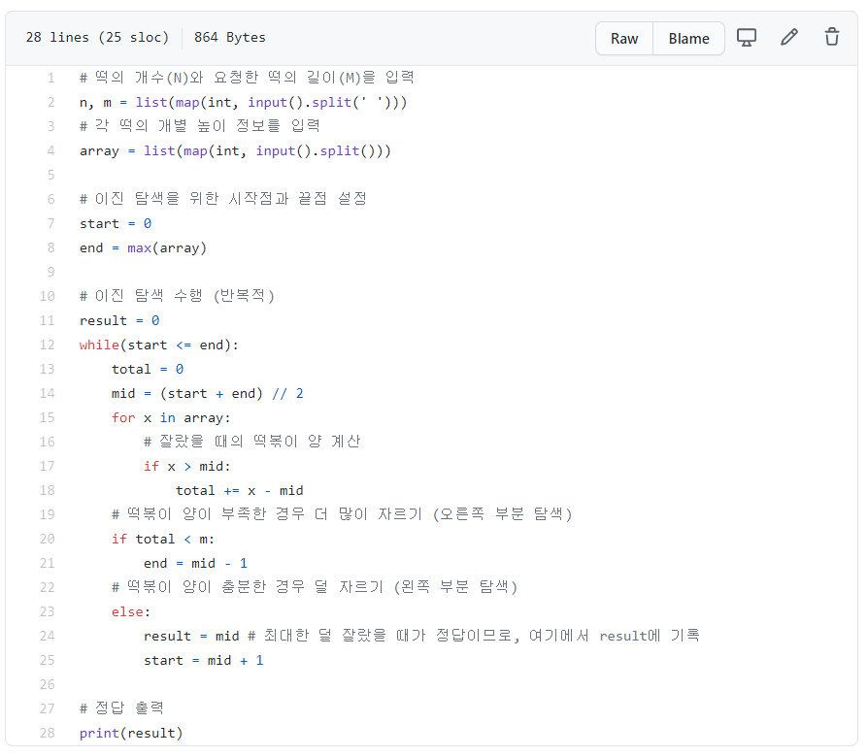This screenshot has height=756, width=868.
Task: Select line number 8
Action: coord(50,247)
